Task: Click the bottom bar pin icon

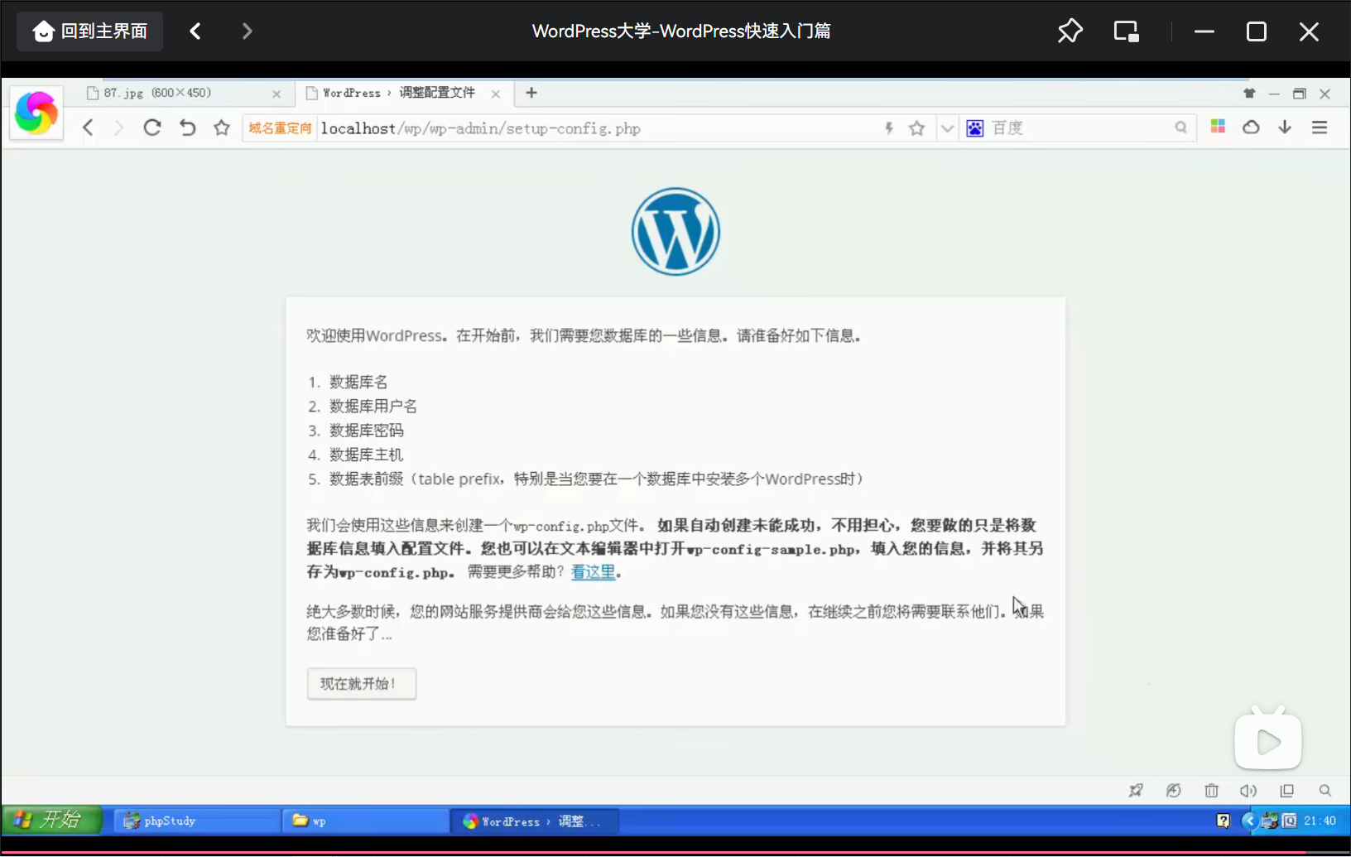Action: [1136, 791]
